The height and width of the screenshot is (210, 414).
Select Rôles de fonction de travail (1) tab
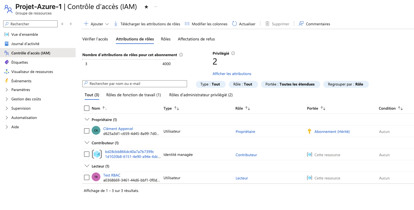(x=134, y=95)
